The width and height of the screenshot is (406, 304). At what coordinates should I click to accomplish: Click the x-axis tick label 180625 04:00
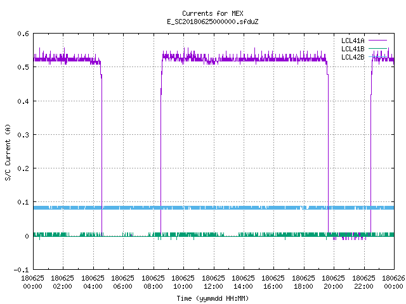(93, 282)
